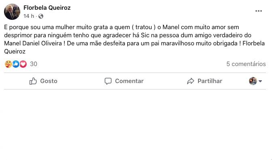Image resolution: width=272 pixels, height=160 pixels.
Task: Click the share arrow Partilhar icon
Action: pyautogui.click(x=191, y=81)
